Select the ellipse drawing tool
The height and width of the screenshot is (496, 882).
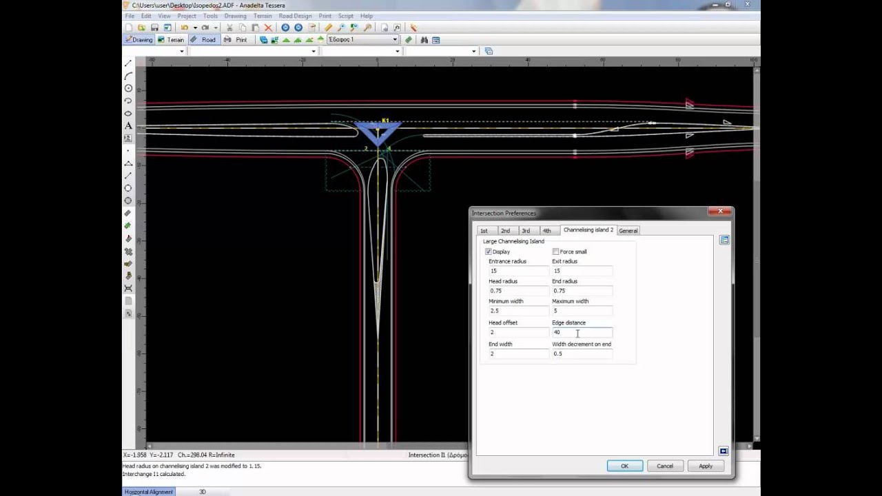coord(128,113)
